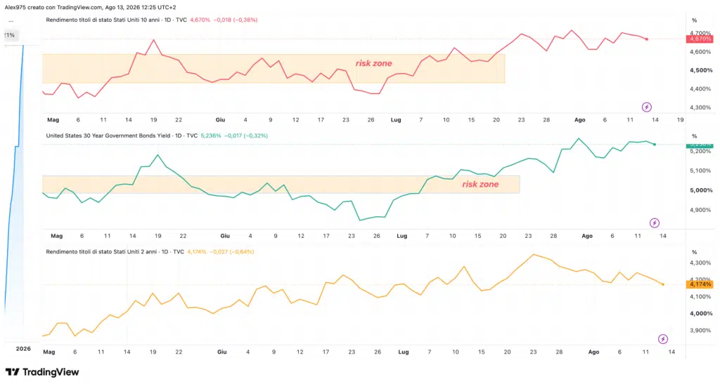Viewport: 720px width, 386px height.
Task: Open the three-dot menu at top left
Action: (x=11, y=21)
